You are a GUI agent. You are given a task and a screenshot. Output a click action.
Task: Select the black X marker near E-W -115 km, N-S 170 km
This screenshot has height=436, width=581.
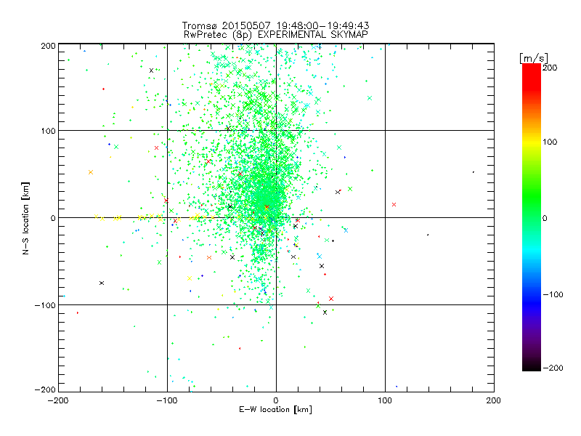click(151, 70)
